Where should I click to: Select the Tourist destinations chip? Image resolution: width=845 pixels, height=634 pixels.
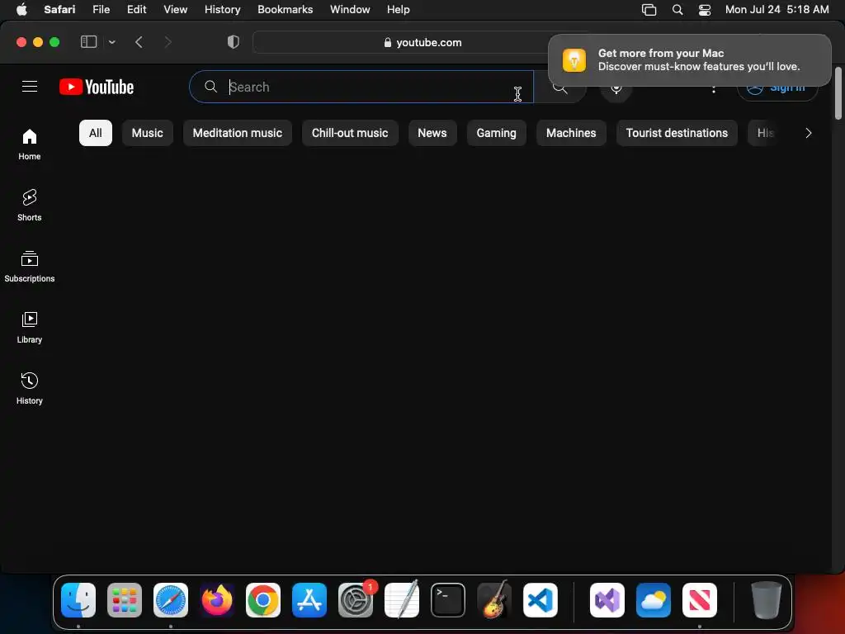point(677,133)
